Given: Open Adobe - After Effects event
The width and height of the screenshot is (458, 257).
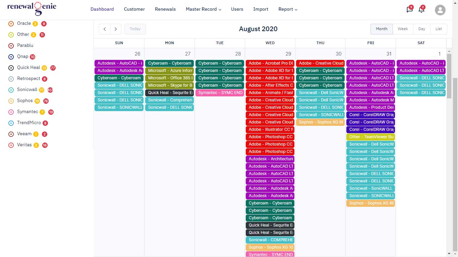Looking at the screenshot, I should pyautogui.click(x=270, y=85).
